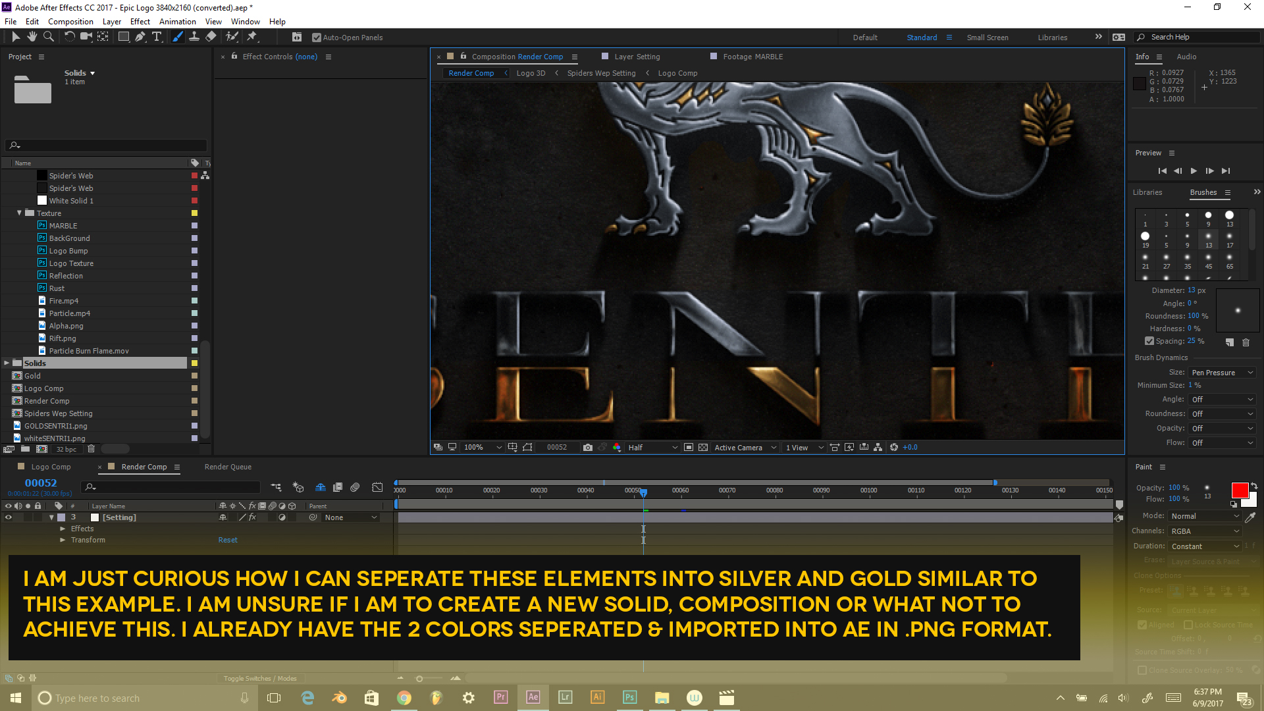Open Active Camera view dropdown
This screenshot has height=711, width=1264.
coord(745,447)
